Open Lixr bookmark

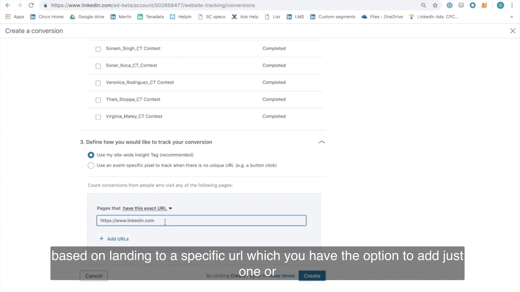(272, 17)
